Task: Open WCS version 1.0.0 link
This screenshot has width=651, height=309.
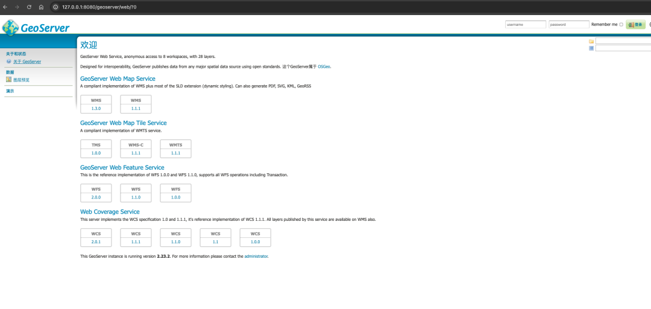Action: tap(256, 241)
